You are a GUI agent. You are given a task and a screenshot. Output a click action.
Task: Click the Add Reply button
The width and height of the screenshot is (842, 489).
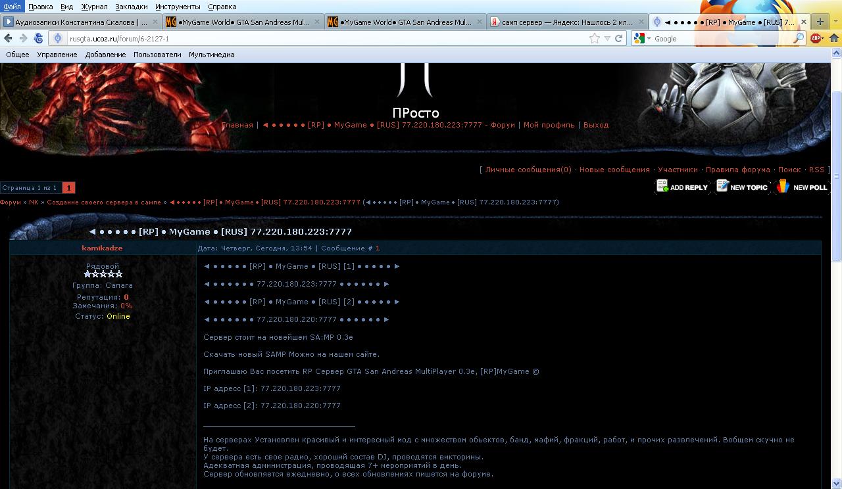[x=682, y=187]
